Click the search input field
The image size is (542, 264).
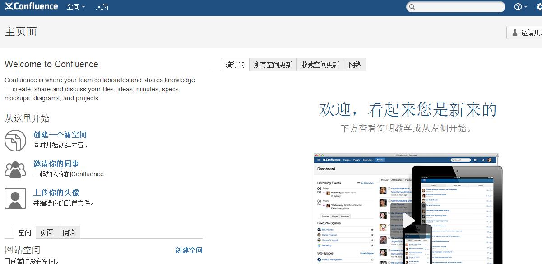[456, 7]
